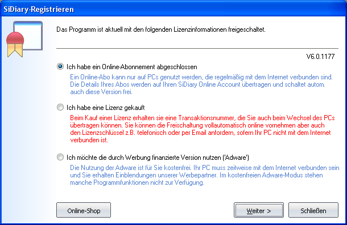The image size is (347, 225).
Task: Open the Online-Shop button
Action: click(84, 210)
